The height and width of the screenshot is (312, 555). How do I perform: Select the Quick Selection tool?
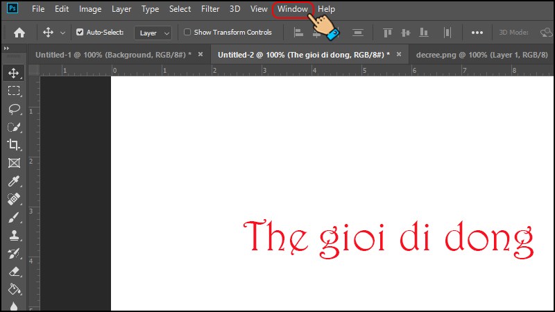click(14, 127)
